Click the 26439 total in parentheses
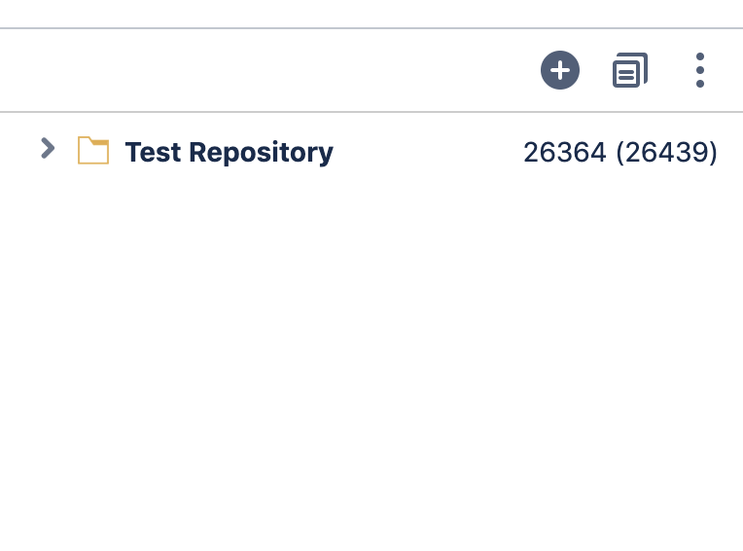 [667, 152]
